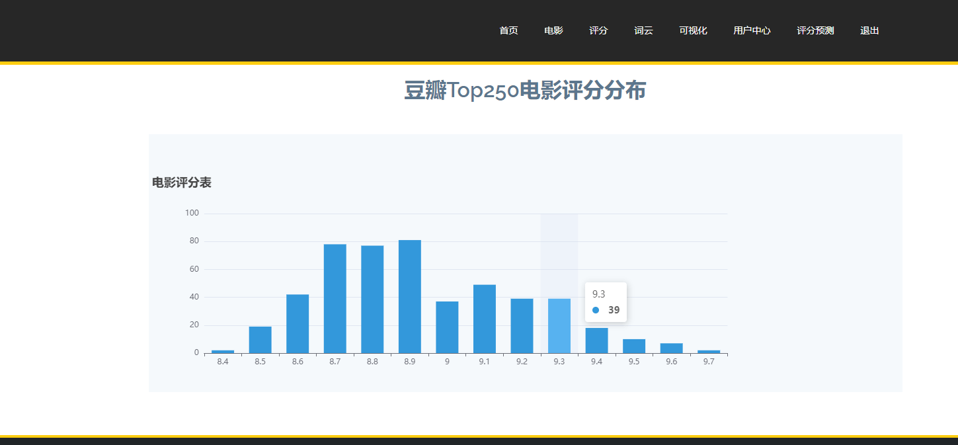The height and width of the screenshot is (445, 958).
Task: Click the 100 y-axis label
Action: [192, 213]
